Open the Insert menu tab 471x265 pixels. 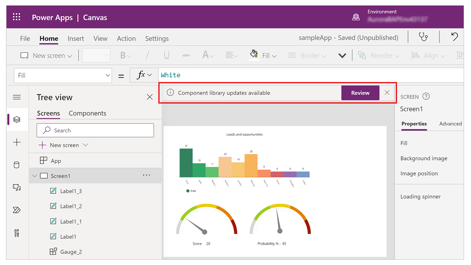(x=76, y=39)
